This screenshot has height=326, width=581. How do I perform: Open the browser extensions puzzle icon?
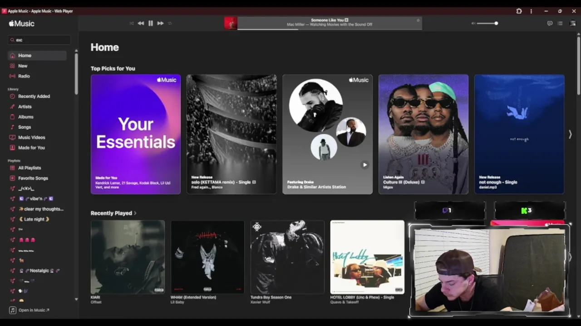[519, 11]
